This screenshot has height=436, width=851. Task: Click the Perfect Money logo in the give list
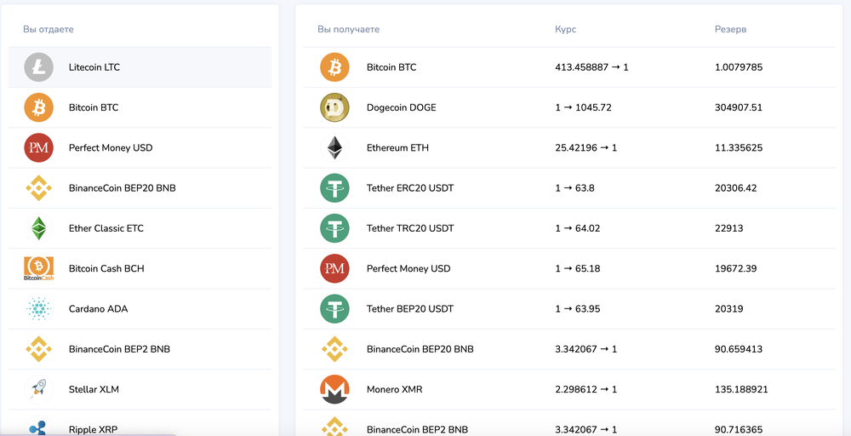[x=38, y=147]
